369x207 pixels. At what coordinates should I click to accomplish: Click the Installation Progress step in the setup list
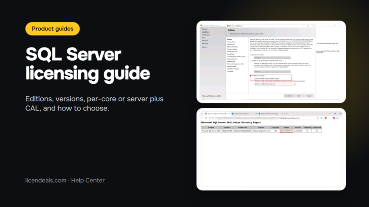tap(233, 69)
